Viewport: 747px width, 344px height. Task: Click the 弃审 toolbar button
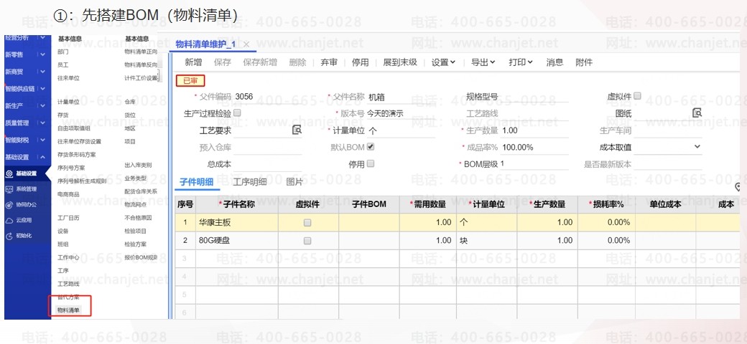coord(329,62)
